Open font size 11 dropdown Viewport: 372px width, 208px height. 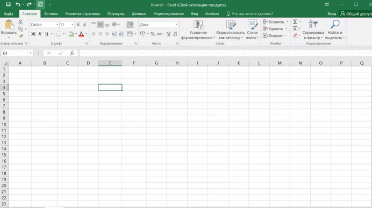point(73,25)
